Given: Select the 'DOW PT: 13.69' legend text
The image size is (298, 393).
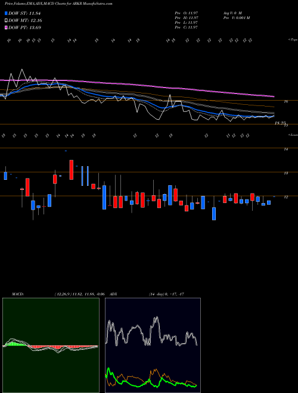Looking at the screenshot, I should (25, 27).
